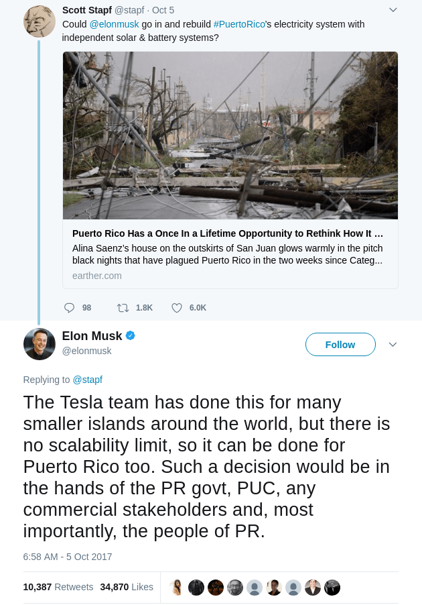
Task: Open the article headline about Puerto Rico opportunity
Action: (228, 234)
